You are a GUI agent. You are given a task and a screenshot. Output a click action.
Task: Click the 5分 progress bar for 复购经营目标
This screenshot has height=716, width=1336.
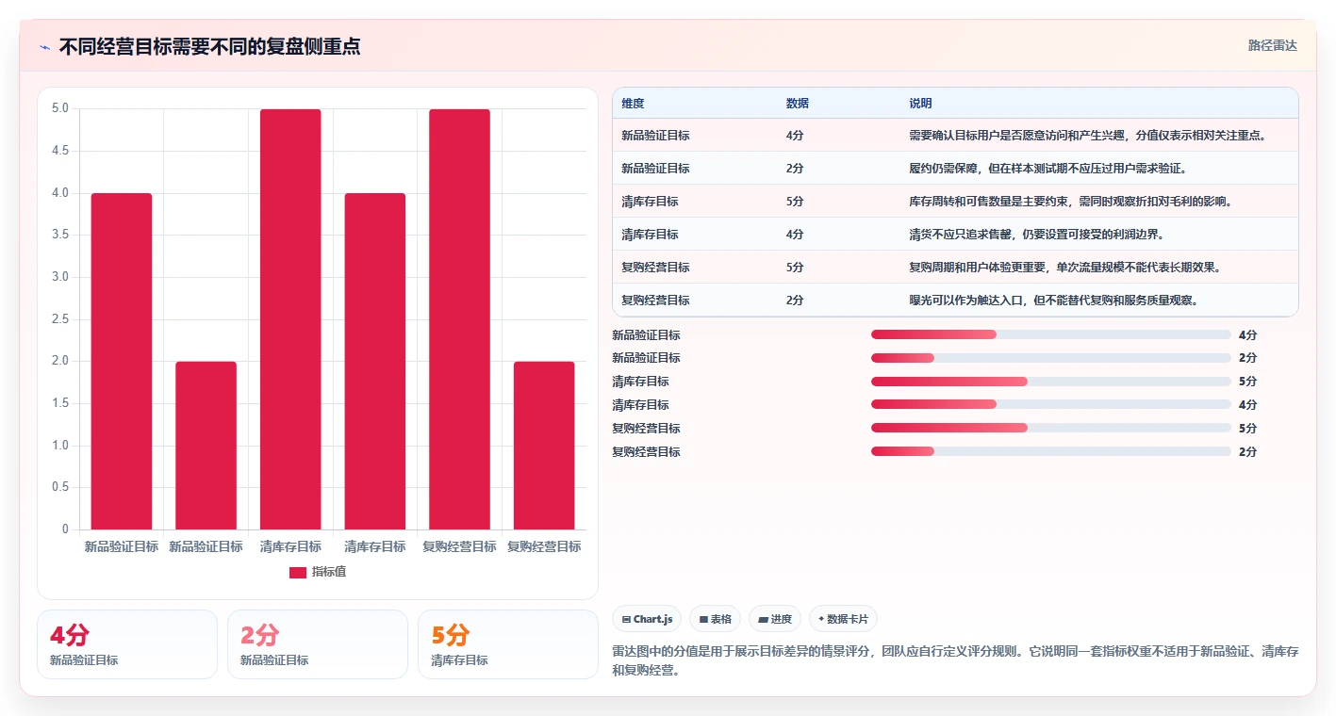click(x=1050, y=429)
